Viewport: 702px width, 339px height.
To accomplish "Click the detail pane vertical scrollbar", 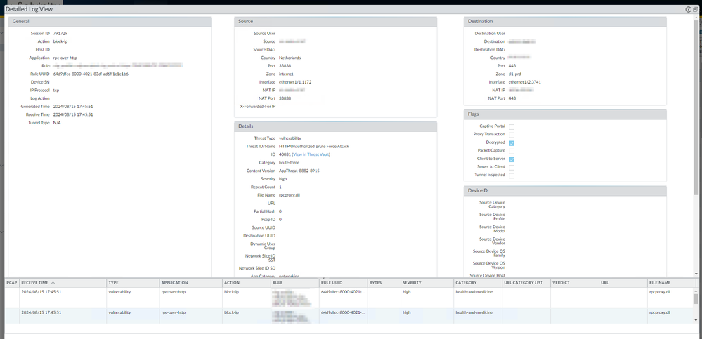I will point(696,107).
